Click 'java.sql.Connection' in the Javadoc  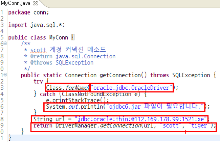coord(86,56)
